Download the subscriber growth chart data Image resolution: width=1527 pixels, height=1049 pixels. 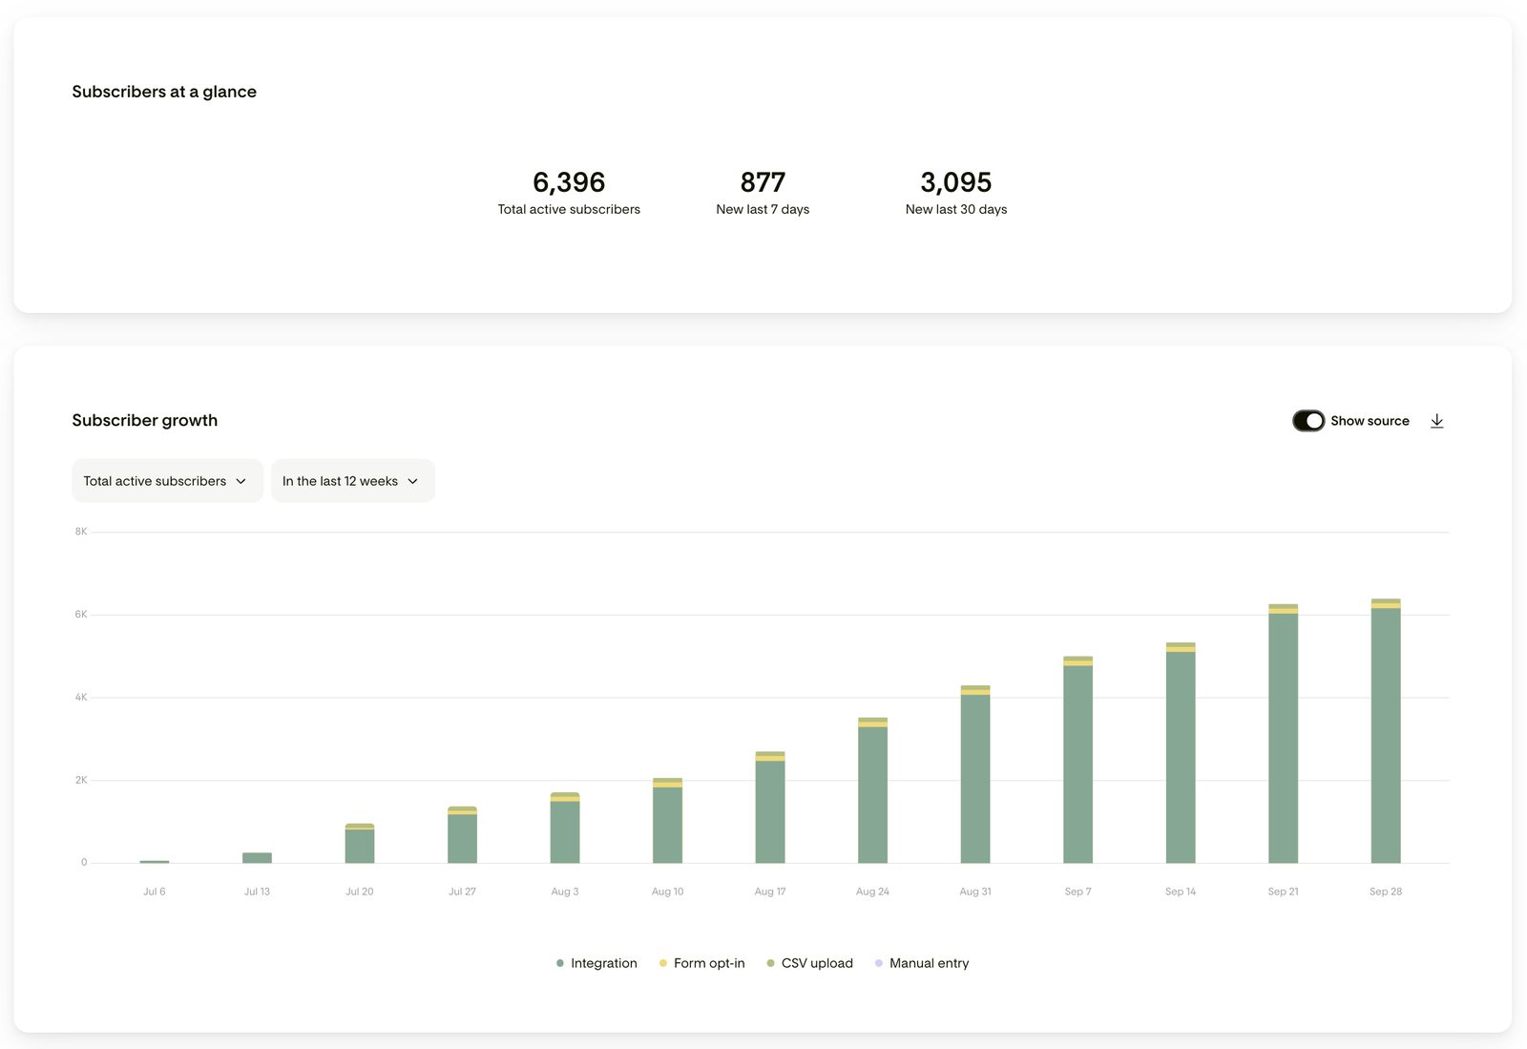pyautogui.click(x=1436, y=421)
